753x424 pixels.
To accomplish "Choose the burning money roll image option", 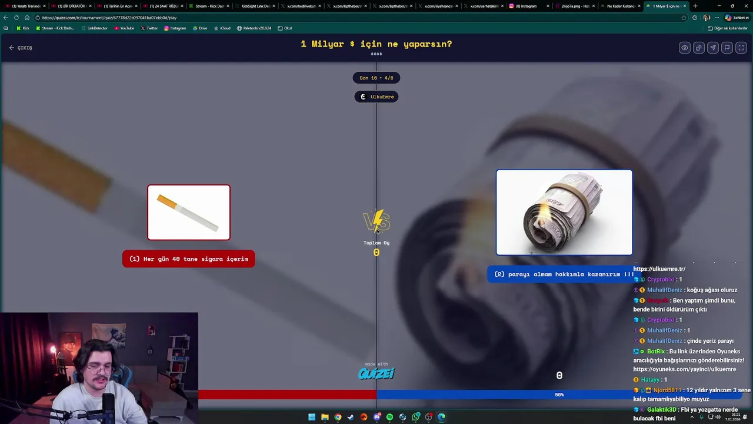I will 564,213.
